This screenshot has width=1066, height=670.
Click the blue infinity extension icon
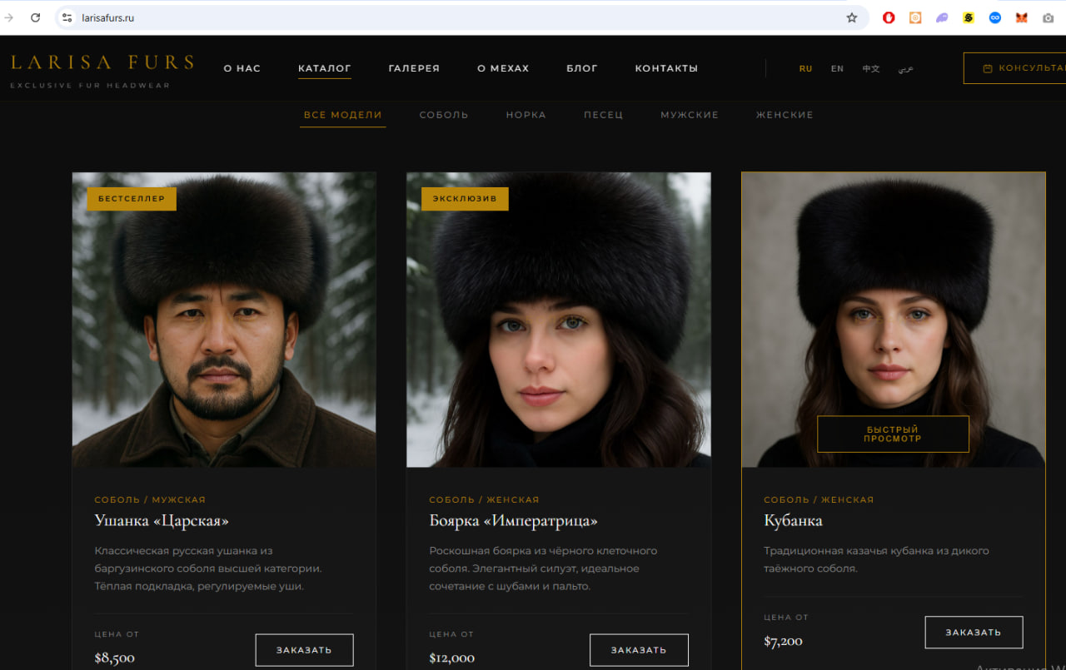(994, 17)
